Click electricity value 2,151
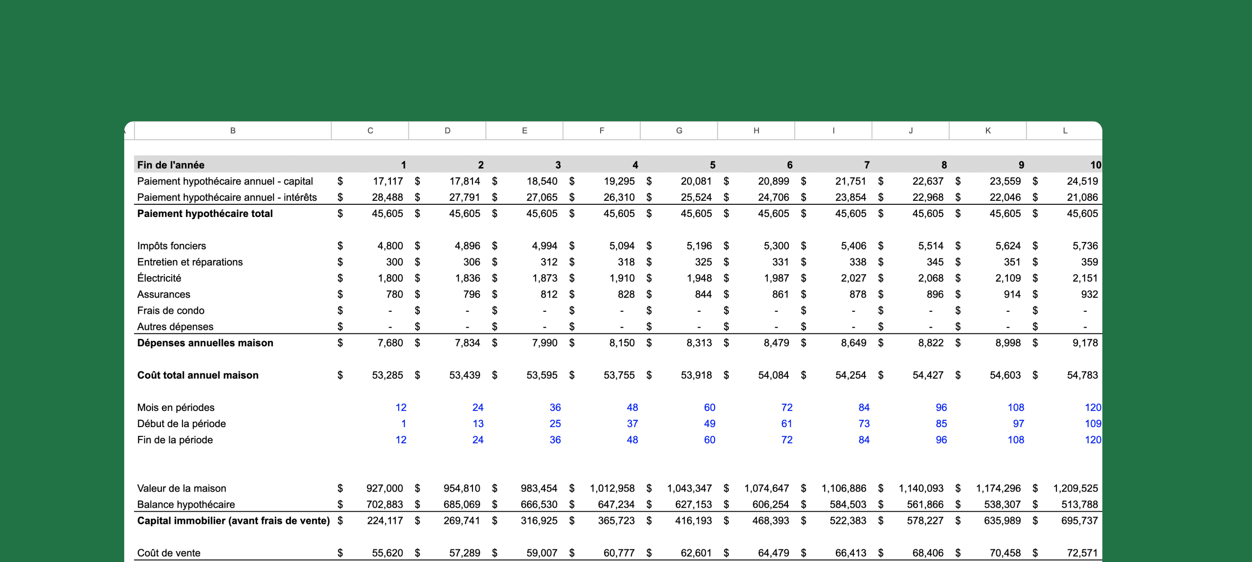This screenshot has height=562, width=1252. tap(1085, 278)
